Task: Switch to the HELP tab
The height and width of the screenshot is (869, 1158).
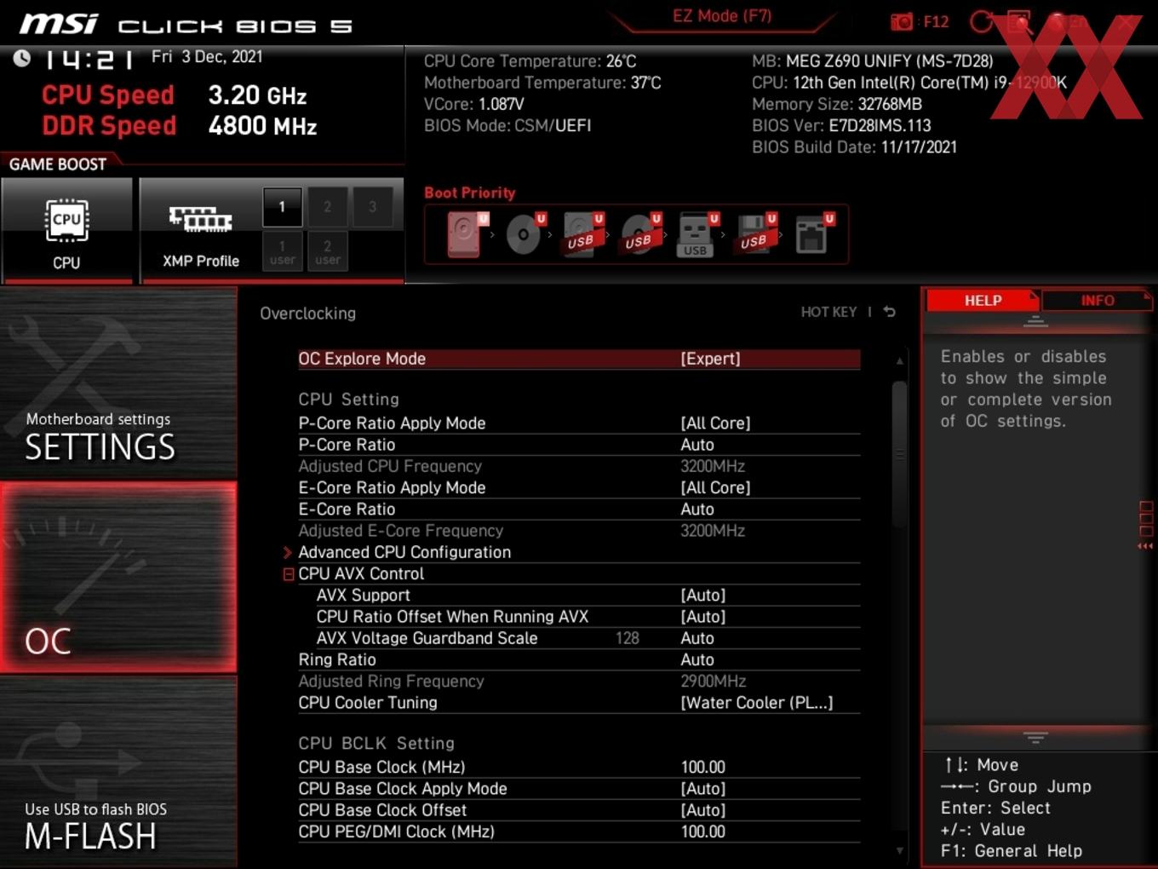Action: tap(983, 300)
